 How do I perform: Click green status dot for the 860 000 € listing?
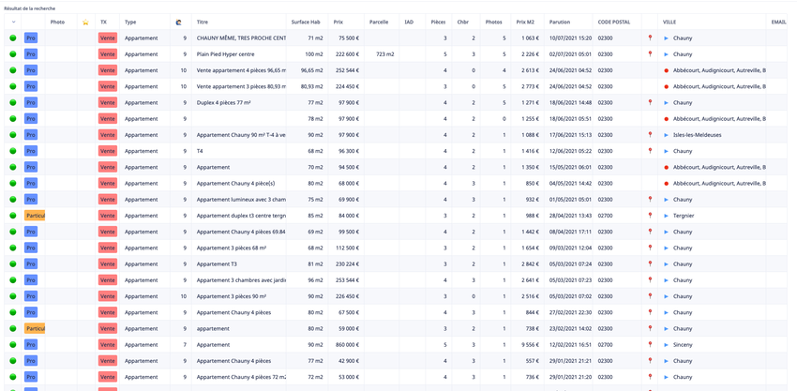[13, 345]
